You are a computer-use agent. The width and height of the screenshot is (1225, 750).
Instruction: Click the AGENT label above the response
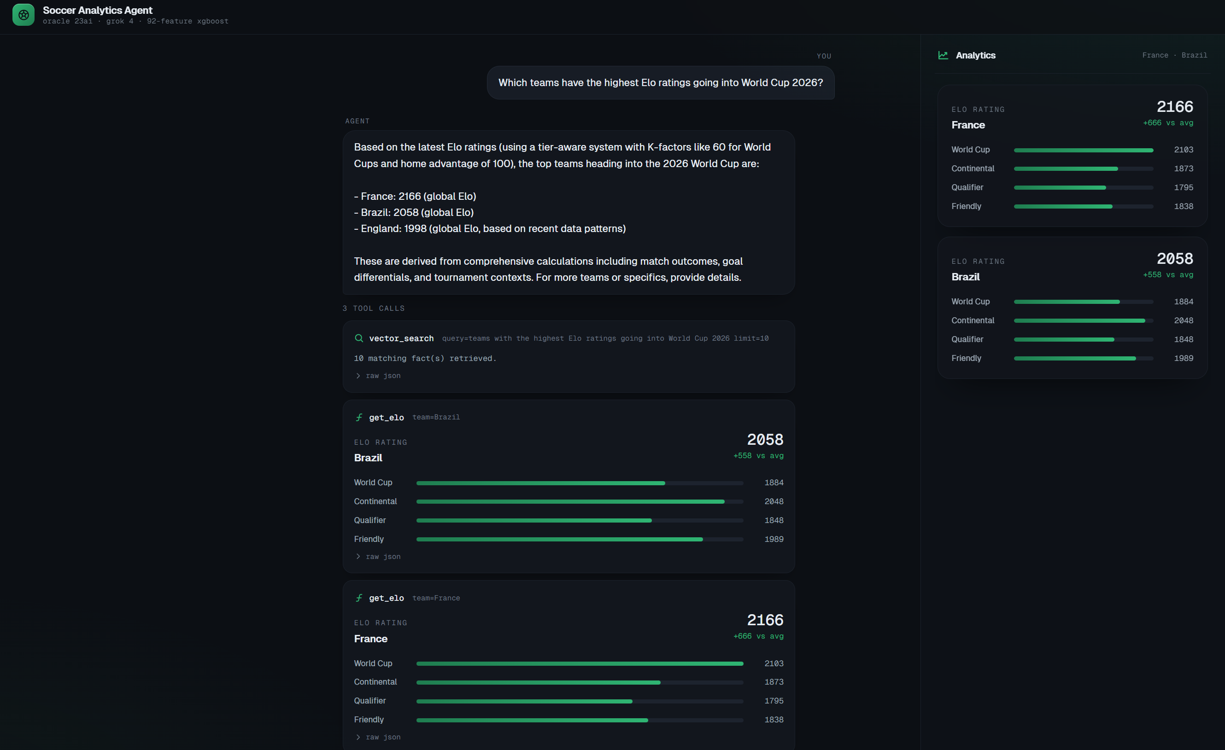point(358,121)
